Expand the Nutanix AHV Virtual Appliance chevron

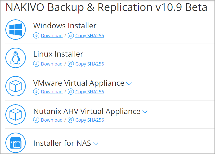pyautogui.click(x=145, y=112)
